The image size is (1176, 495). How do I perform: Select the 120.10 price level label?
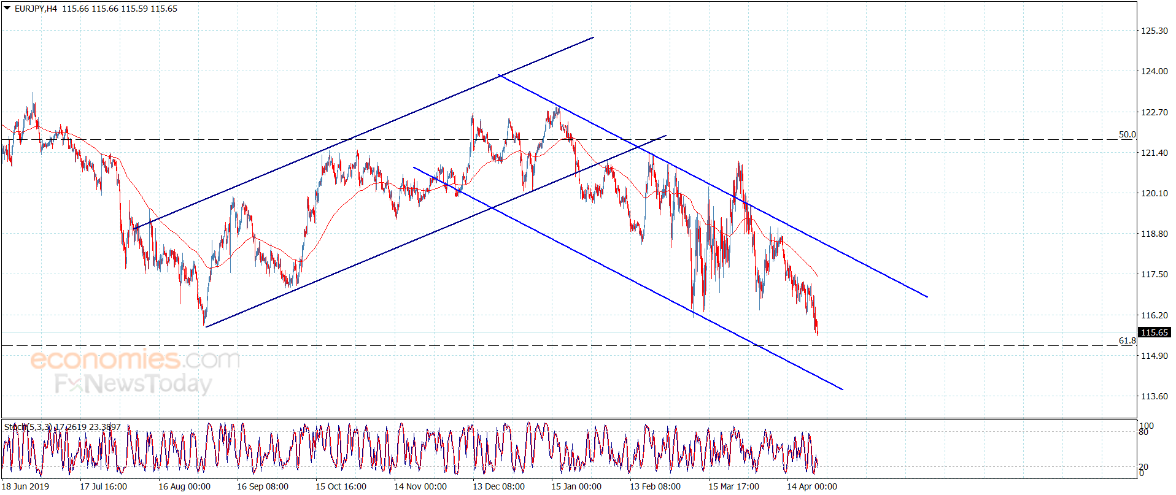(x=1154, y=193)
